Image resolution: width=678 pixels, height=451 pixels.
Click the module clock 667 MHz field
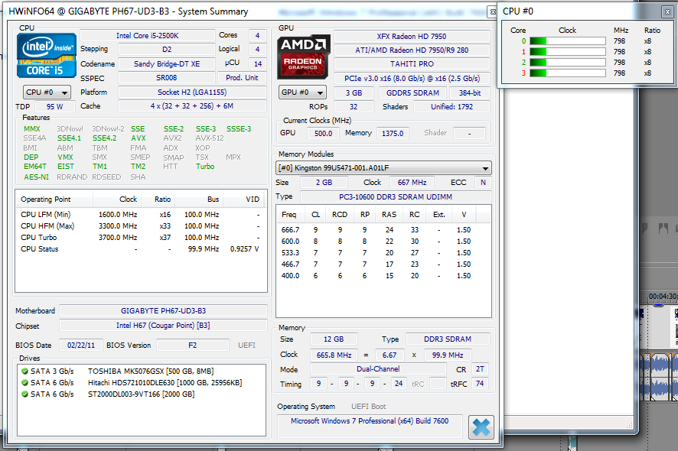[x=412, y=182]
